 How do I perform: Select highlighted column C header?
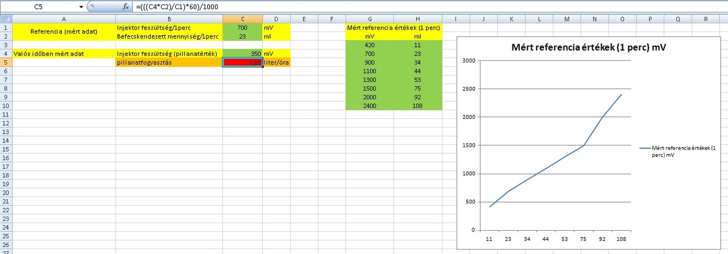[x=242, y=19]
